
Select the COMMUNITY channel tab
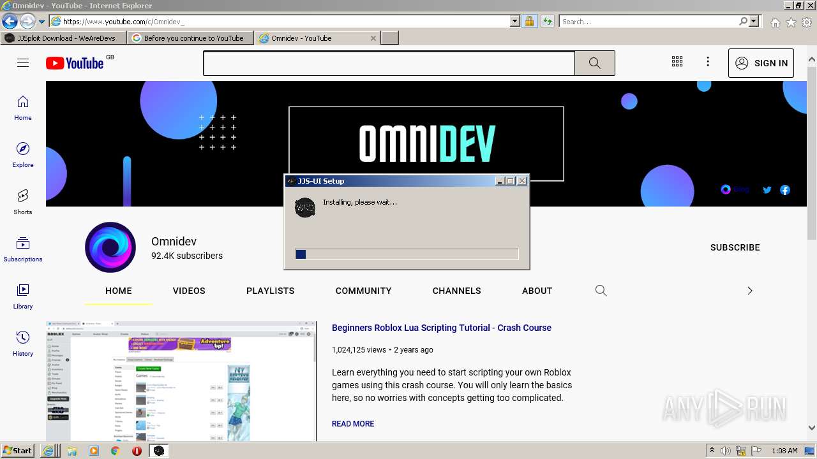(364, 291)
